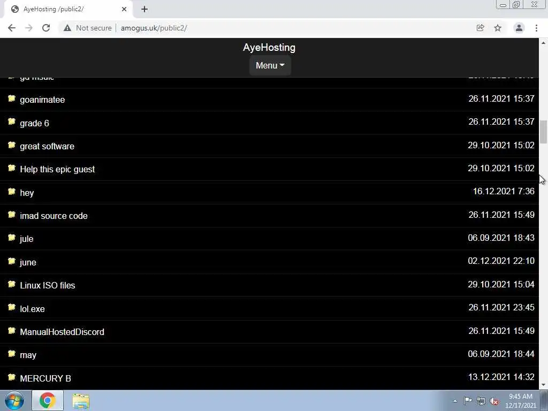Open the taskbar clock showing 9:45 AM
The width and height of the screenshot is (548, 411).
[x=520, y=401]
